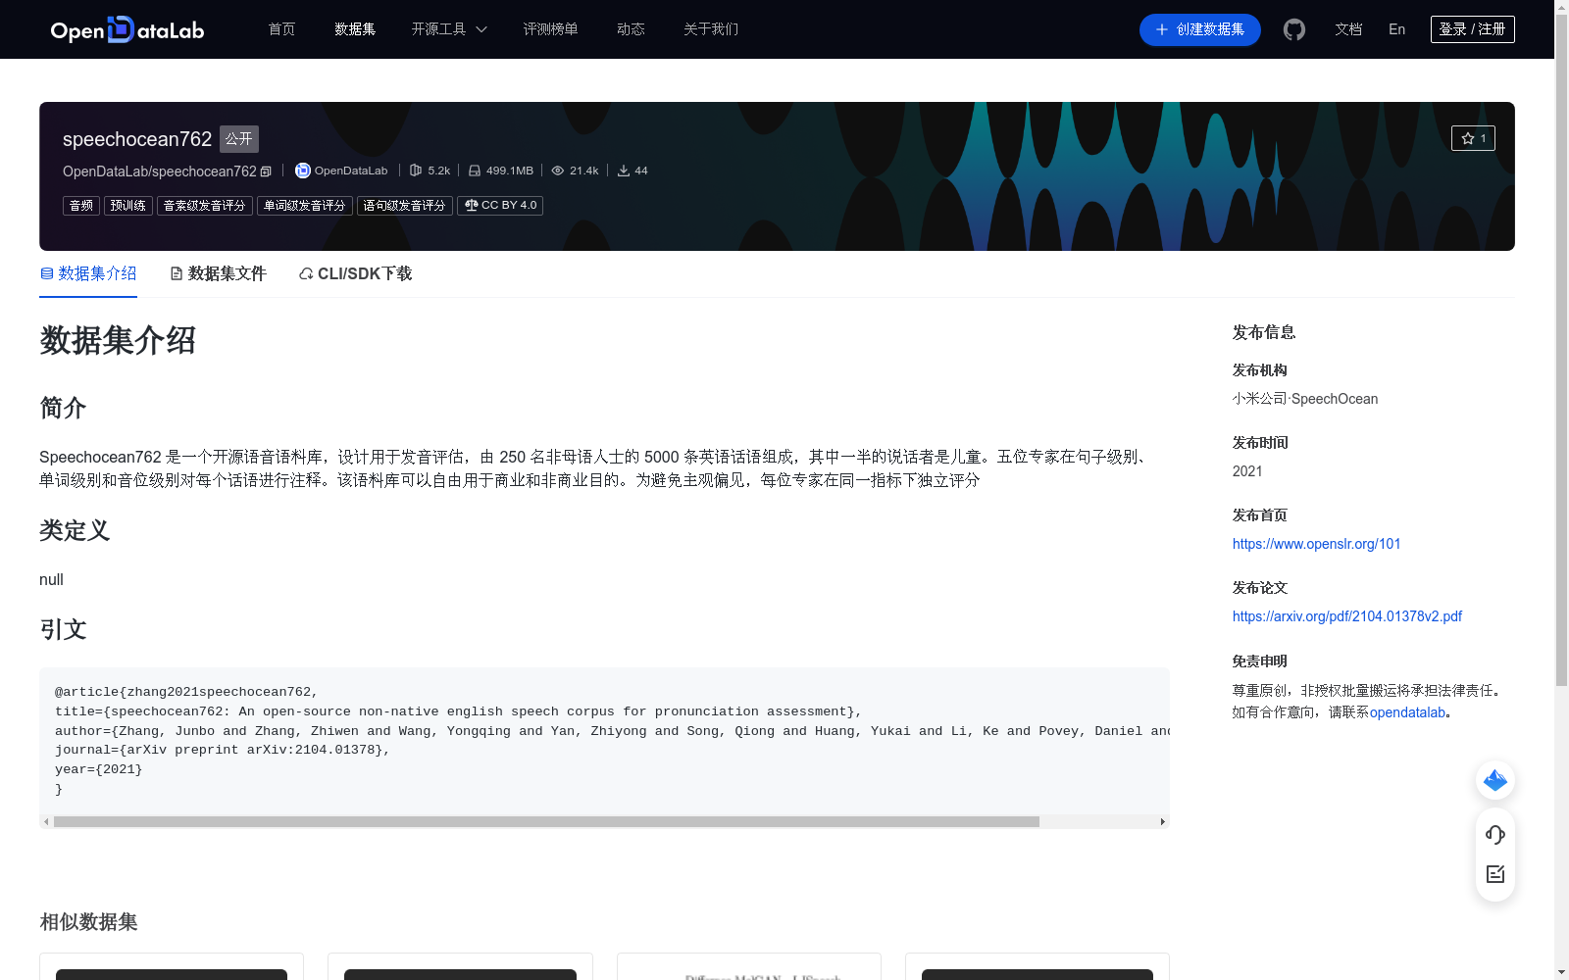The width and height of the screenshot is (1569, 980).
Task: Click the opendatalab contact link
Action: click(1407, 712)
